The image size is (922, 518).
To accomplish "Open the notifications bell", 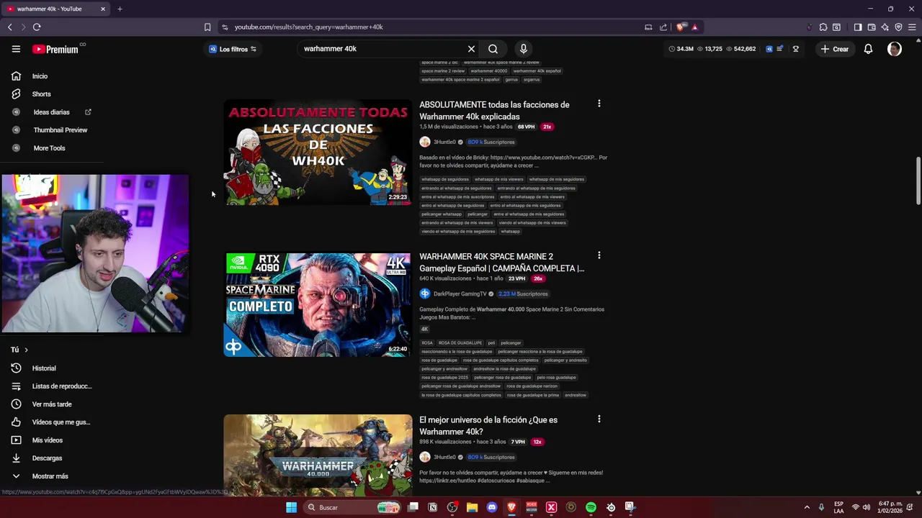I will [x=868, y=49].
